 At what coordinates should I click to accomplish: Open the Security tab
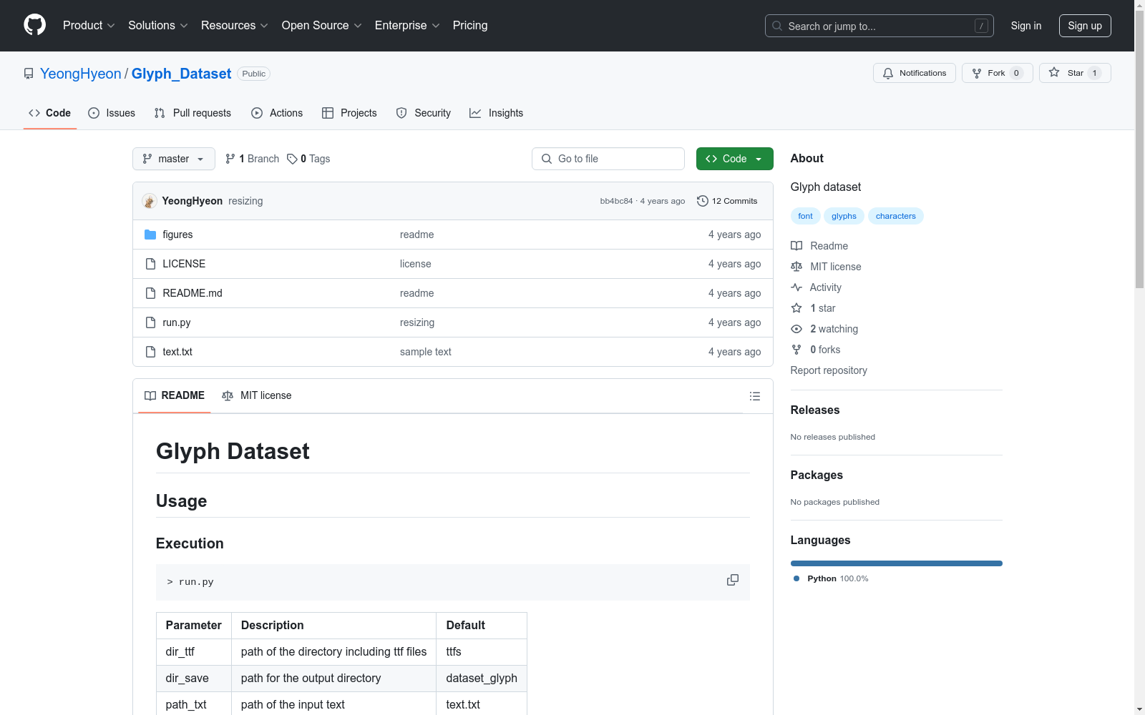click(x=424, y=113)
